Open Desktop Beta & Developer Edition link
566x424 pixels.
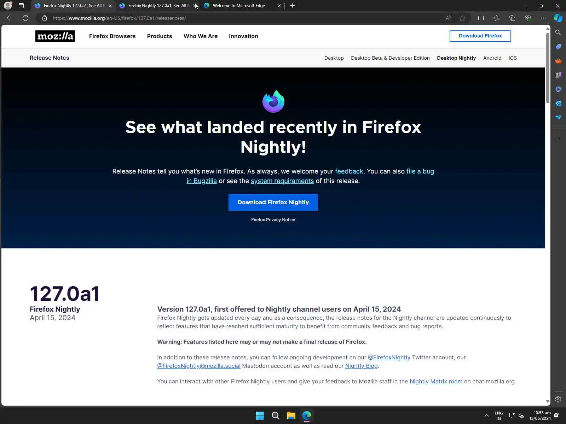pos(390,58)
